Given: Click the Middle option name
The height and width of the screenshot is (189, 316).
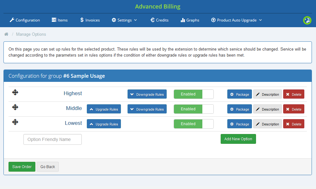Looking at the screenshot, I should tap(74, 108).
